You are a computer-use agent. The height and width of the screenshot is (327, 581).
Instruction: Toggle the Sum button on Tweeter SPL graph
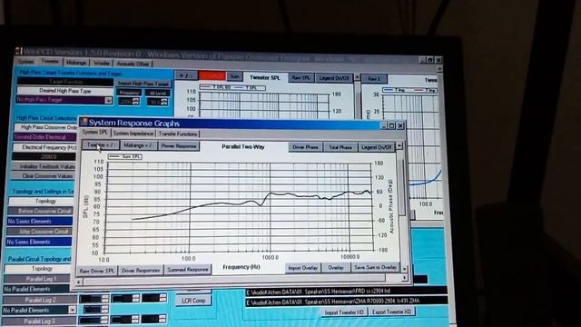coord(234,76)
